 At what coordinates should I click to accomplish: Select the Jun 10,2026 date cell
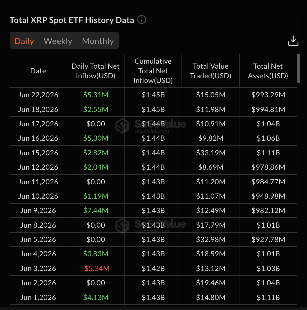(x=38, y=196)
